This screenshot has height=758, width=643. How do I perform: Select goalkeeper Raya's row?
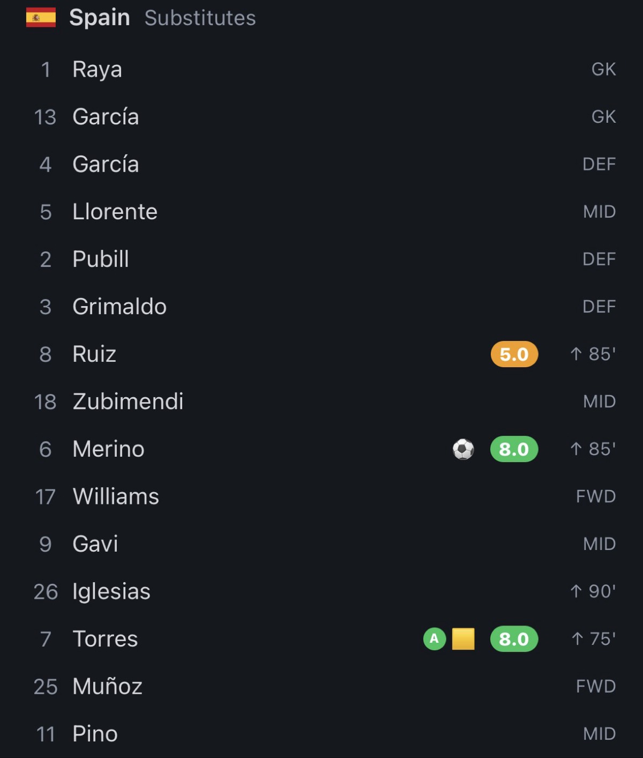tap(322, 69)
